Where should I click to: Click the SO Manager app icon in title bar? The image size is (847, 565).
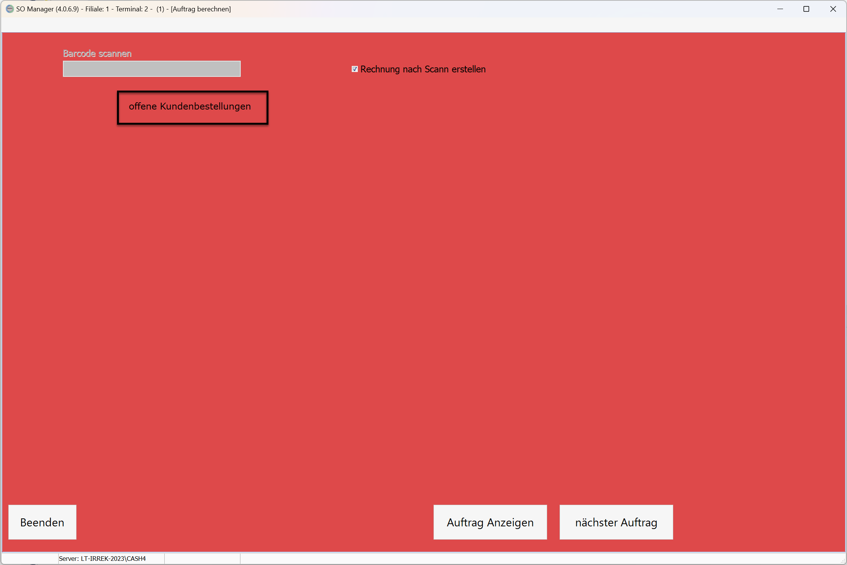(10, 9)
